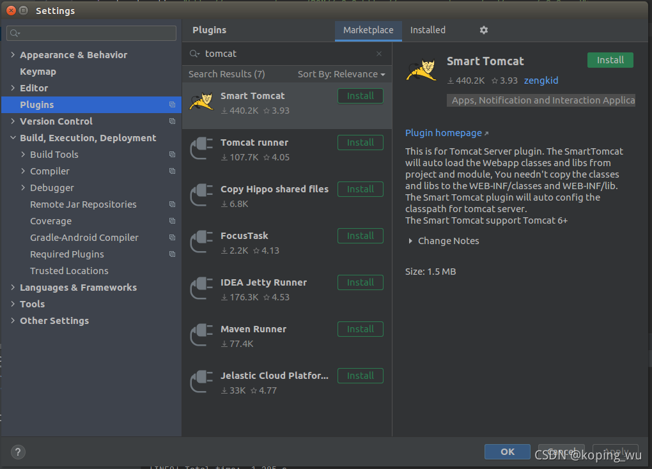Click the project-level icon beside Version Control
The height and width of the screenshot is (469, 652).
(x=172, y=121)
